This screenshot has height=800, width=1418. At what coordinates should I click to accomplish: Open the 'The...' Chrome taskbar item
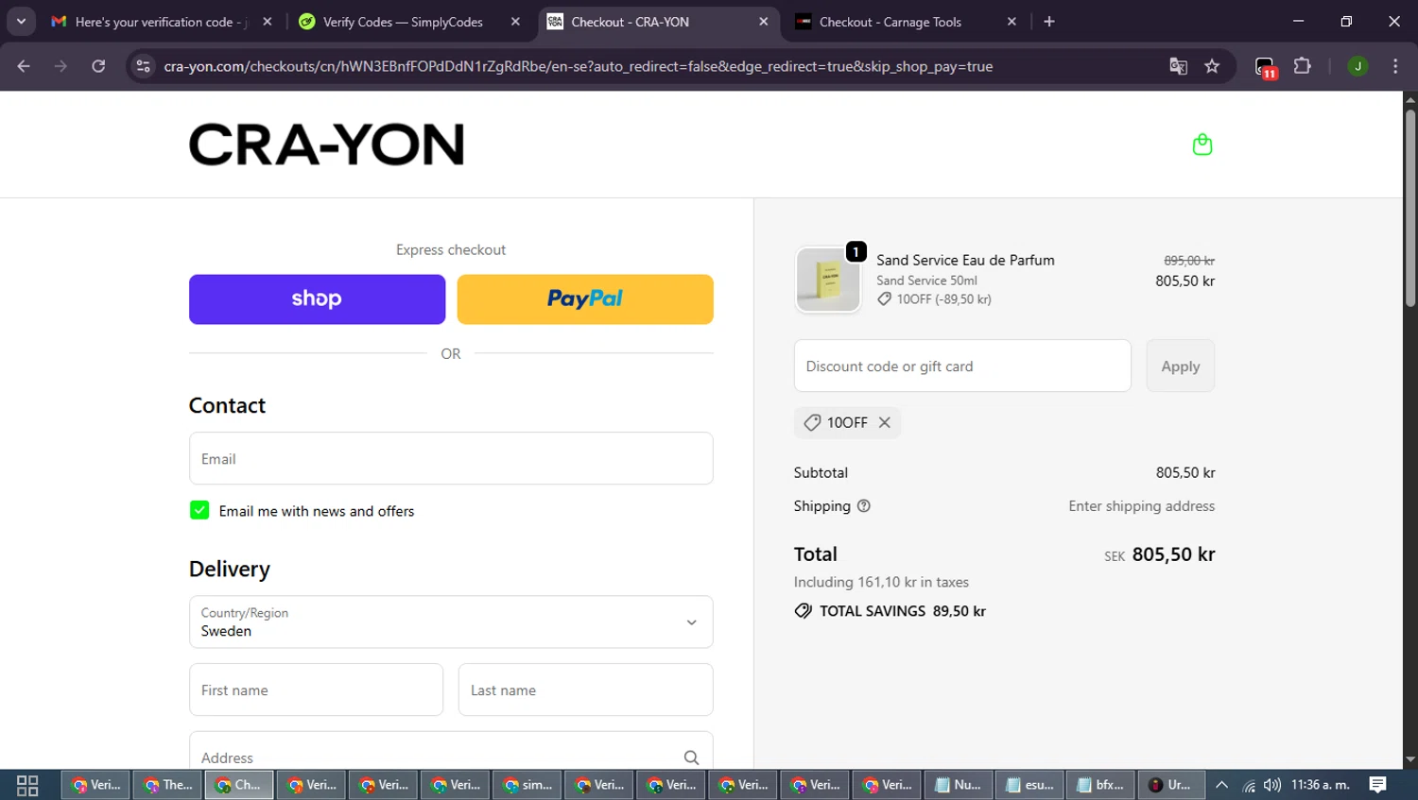pyautogui.click(x=168, y=785)
